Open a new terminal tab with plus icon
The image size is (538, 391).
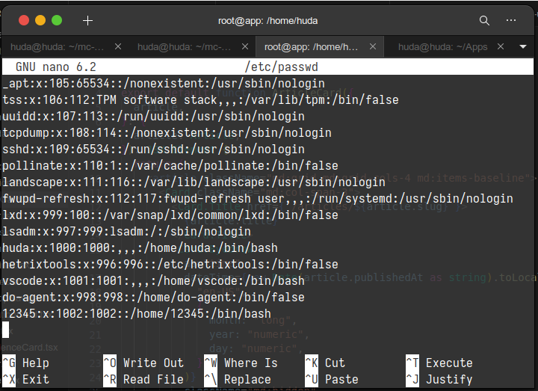pyautogui.click(x=87, y=20)
